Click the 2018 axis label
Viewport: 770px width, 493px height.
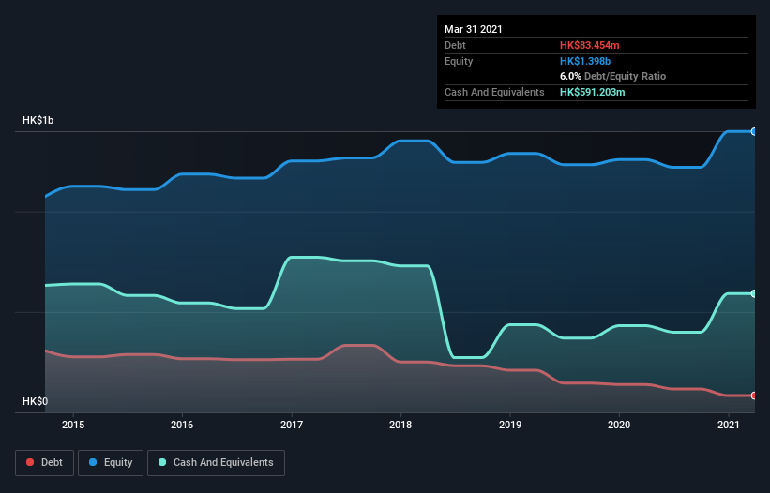400,425
